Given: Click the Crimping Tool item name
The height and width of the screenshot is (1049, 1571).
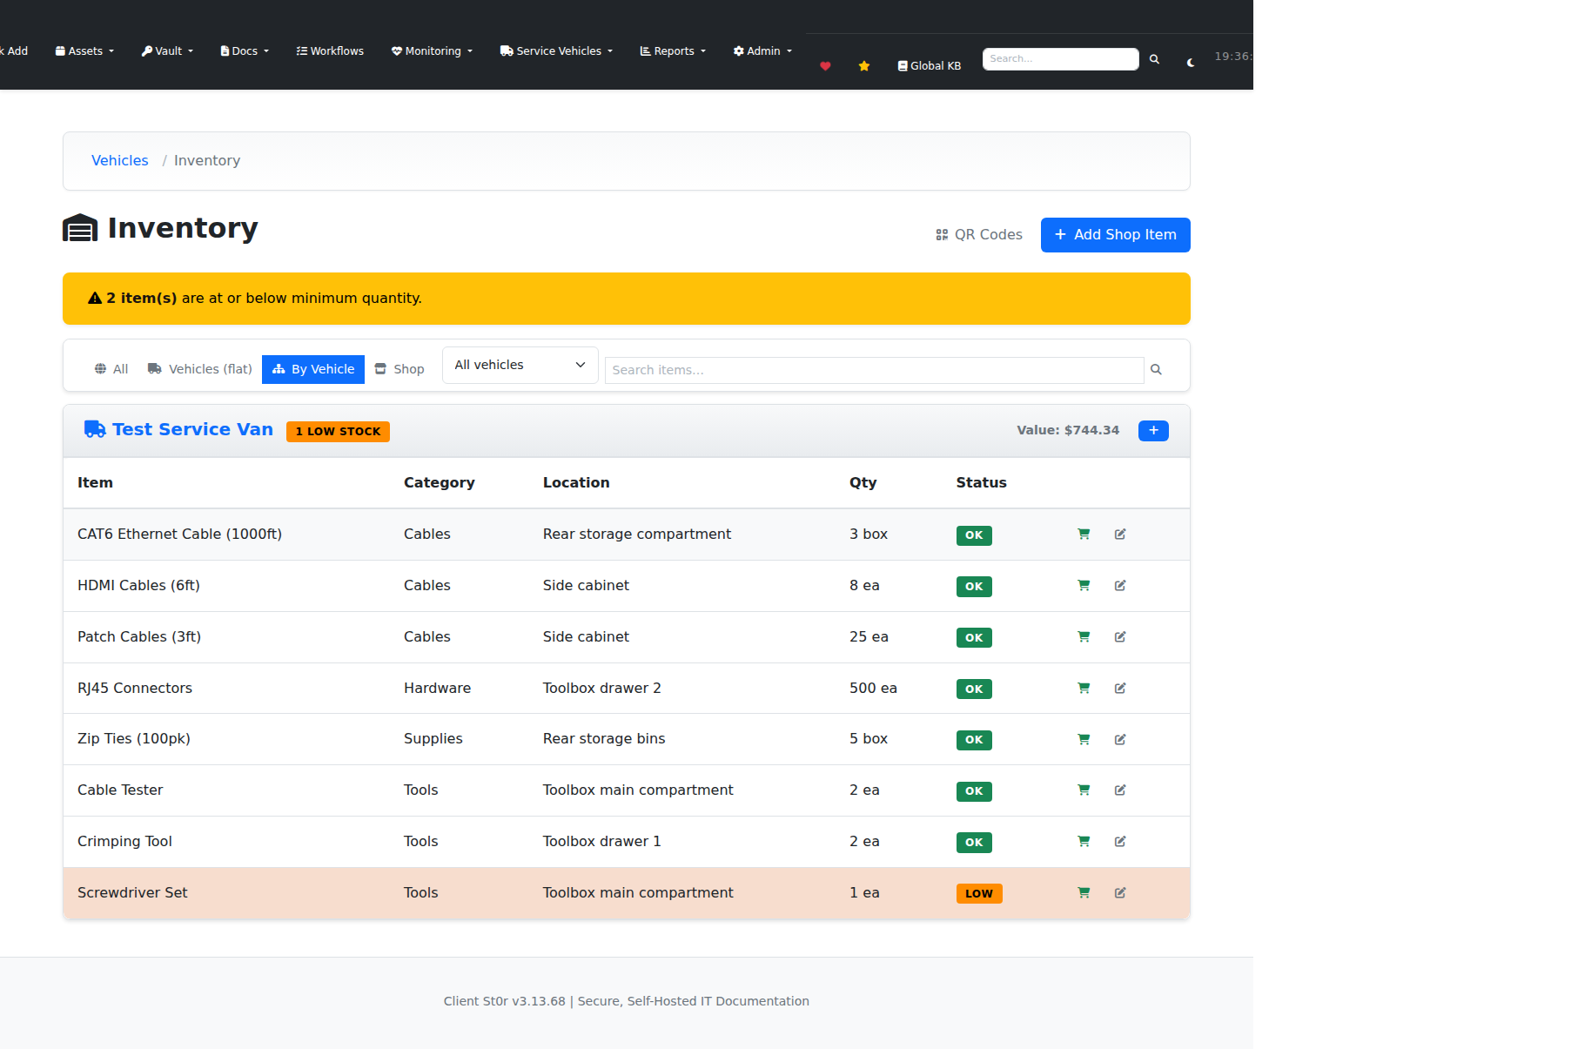Looking at the screenshot, I should tap(124, 842).
